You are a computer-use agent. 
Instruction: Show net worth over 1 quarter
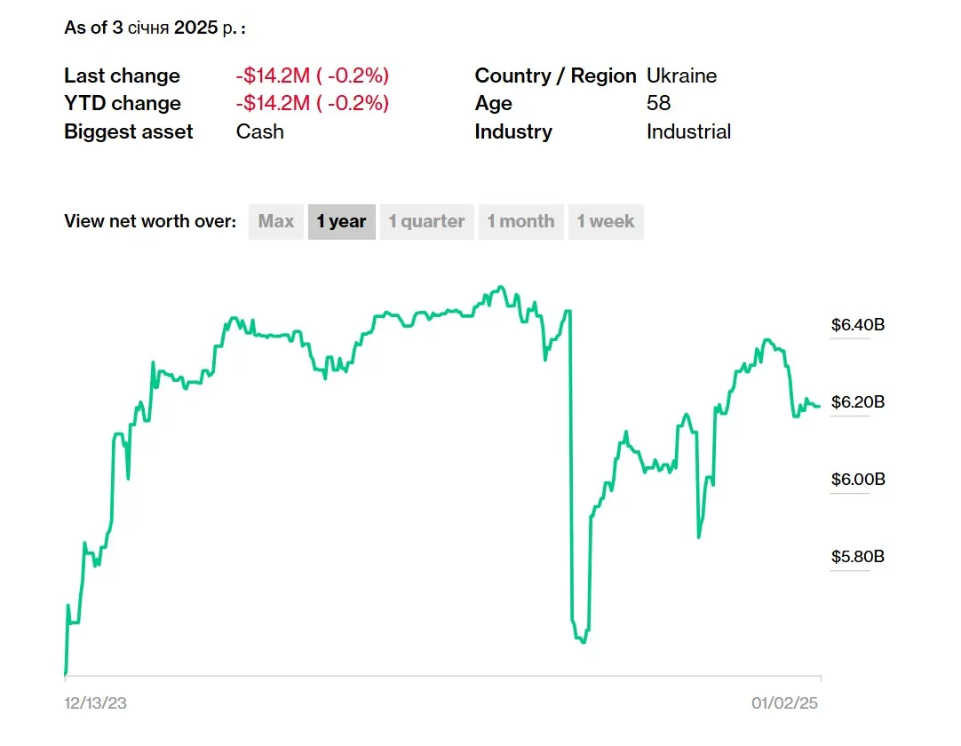coord(426,222)
